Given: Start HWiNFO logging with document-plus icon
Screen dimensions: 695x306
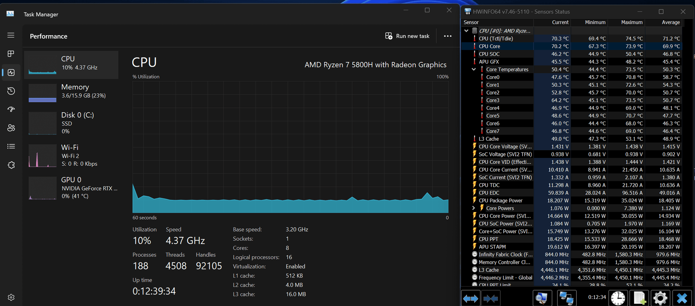Looking at the screenshot, I should pyautogui.click(x=639, y=298).
